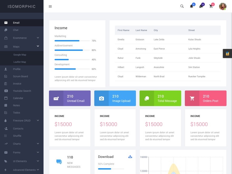Sort table by the First Name header
Image resolution: width=232 pixels, height=174 pixels.
click(123, 30)
